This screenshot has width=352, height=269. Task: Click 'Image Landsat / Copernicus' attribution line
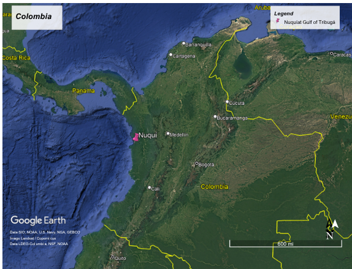pos(33,238)
